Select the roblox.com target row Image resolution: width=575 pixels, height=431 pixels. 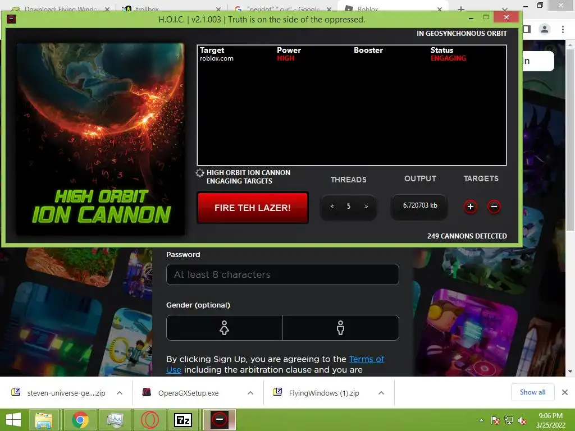coord(352,58)
